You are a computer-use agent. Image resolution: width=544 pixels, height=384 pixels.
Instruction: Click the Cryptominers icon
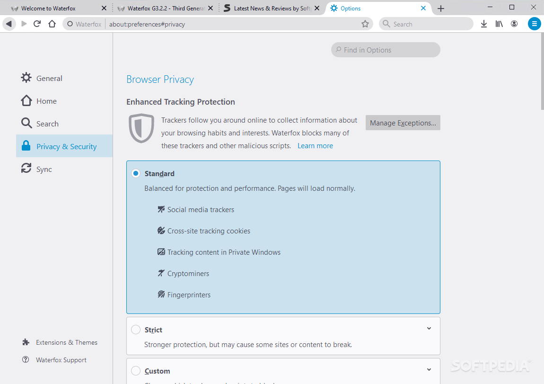pos(161,273)
